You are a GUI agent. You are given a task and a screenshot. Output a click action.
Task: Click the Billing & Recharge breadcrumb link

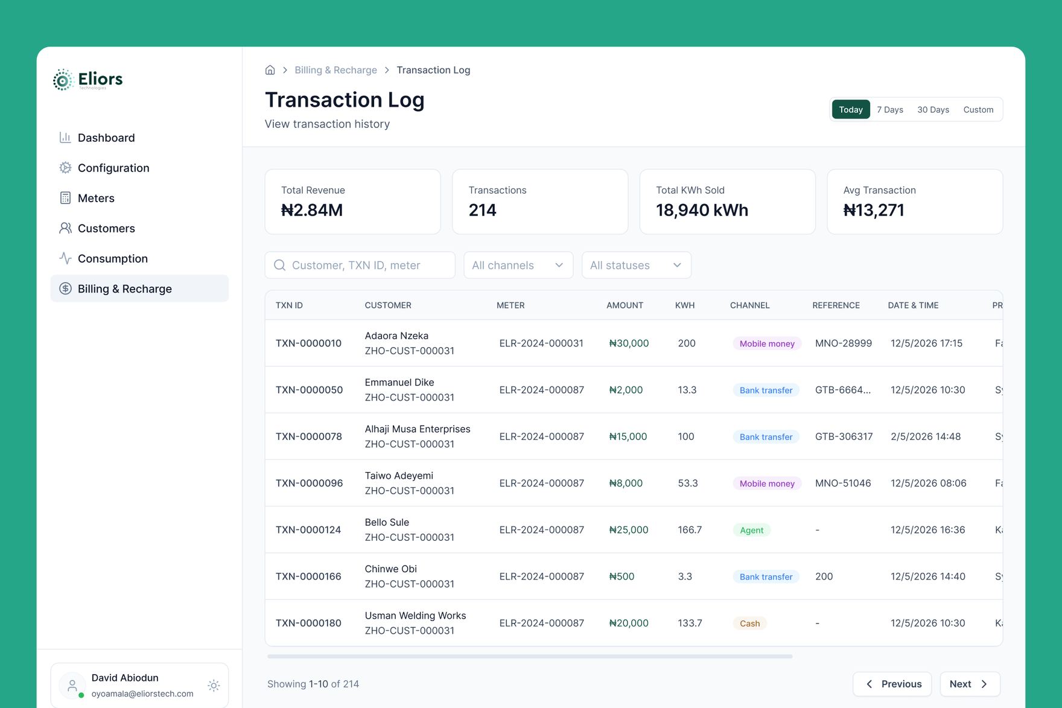click(x=335, y=70)
